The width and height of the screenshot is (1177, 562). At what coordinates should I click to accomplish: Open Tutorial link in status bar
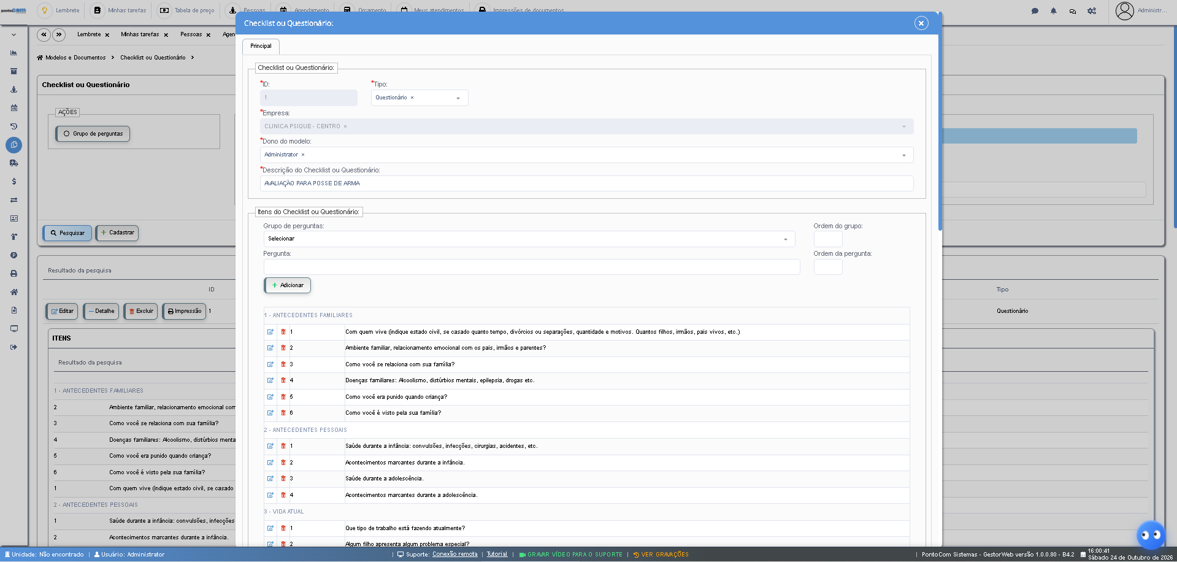(497, 554)
